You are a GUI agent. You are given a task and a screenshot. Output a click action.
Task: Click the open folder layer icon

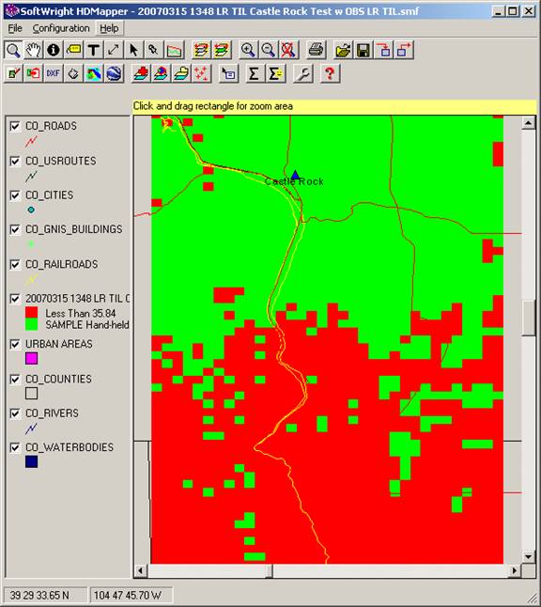click(x=181, y=73)
